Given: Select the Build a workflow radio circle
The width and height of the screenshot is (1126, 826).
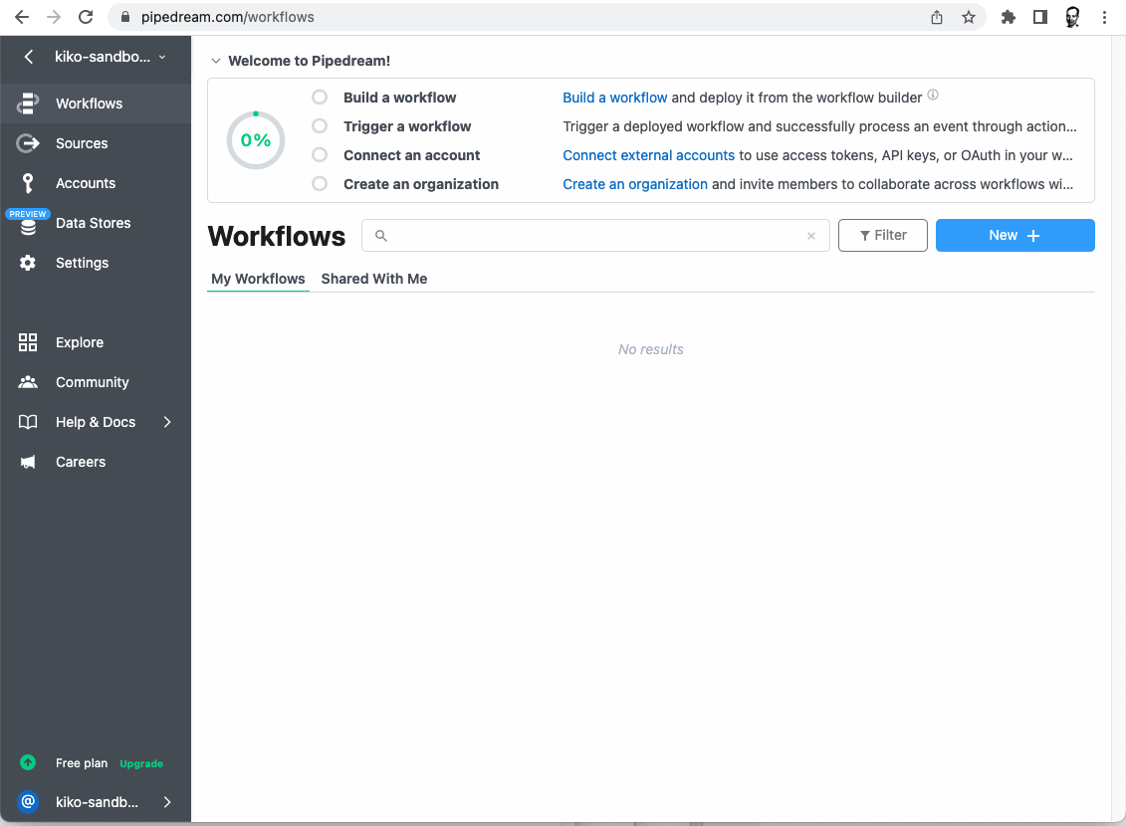Looking at the screenshot, I should pos(320,97).
